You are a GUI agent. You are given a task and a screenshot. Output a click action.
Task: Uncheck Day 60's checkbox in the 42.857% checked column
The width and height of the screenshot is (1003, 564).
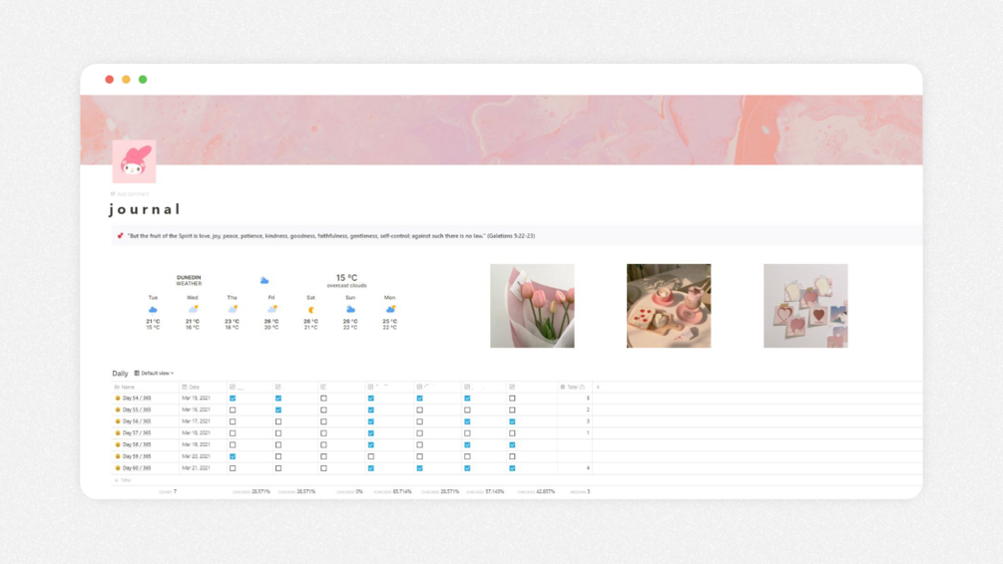coord(512,468)
